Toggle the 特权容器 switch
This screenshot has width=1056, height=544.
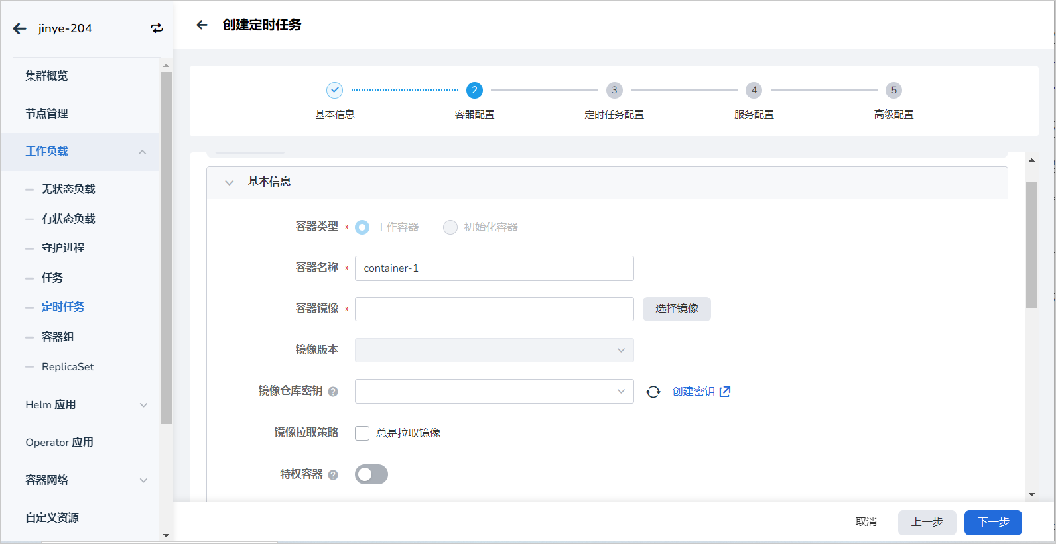tap(371, 474)
